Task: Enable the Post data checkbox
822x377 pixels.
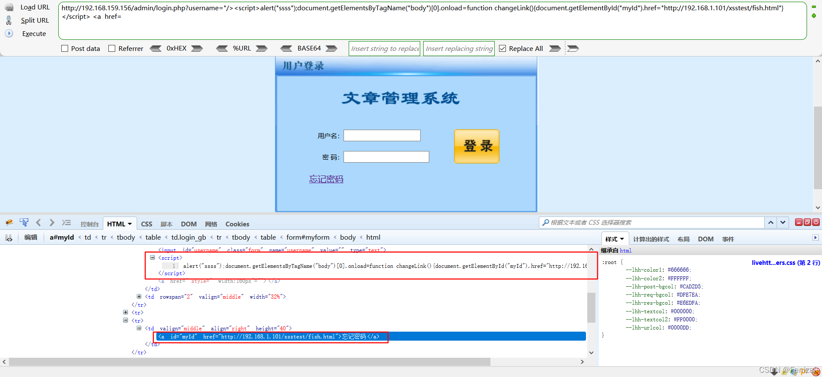Action: 65,48
